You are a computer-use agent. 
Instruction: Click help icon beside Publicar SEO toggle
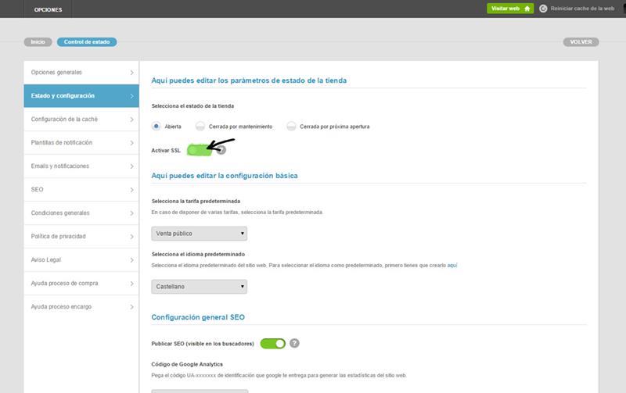click(x=295, y=343)
